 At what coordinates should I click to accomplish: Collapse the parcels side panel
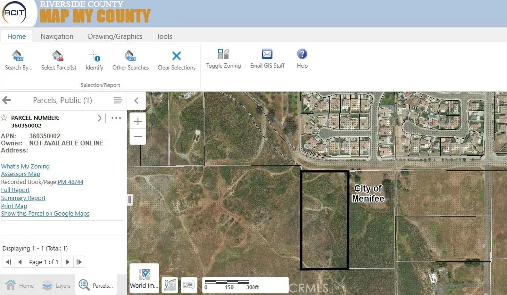[x=136, y=101]
